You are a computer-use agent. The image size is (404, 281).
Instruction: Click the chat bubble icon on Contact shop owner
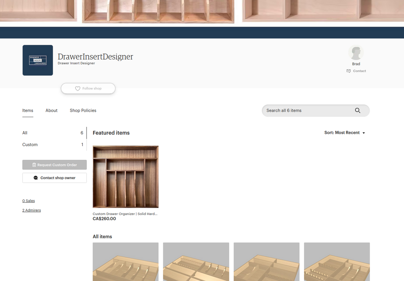[35, 178]
